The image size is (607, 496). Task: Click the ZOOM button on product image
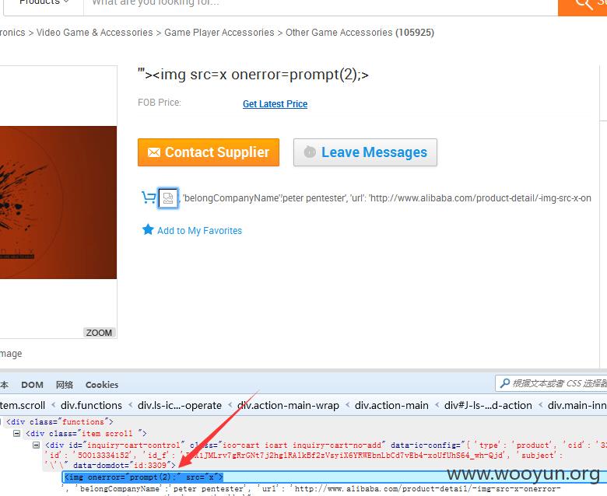point(99,333)
